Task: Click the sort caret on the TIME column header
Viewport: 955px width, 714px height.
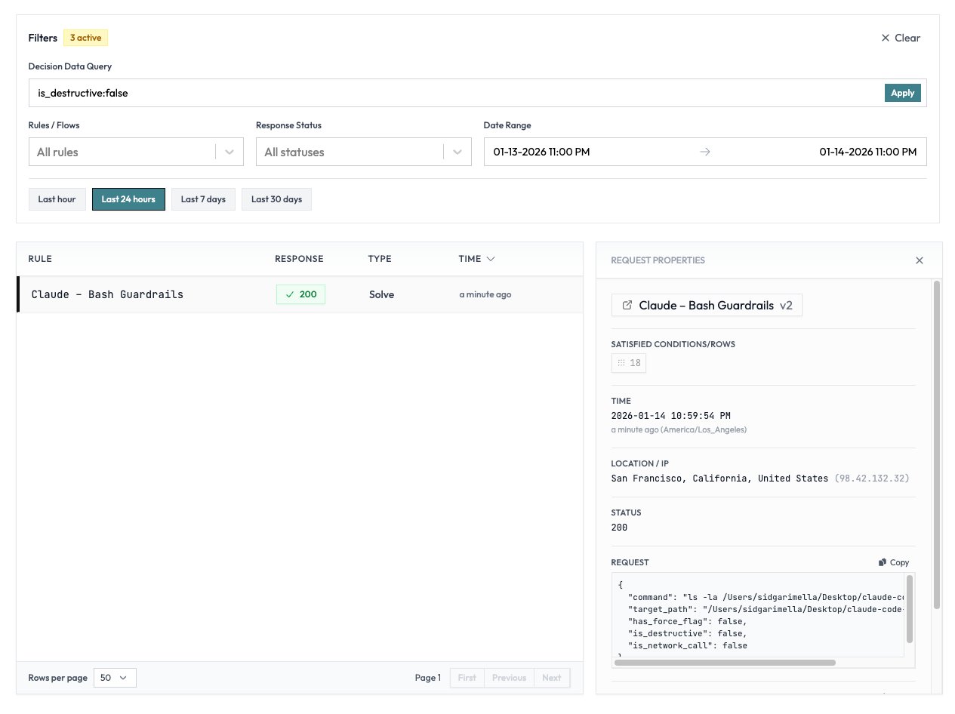Action: tap(490, 258)
